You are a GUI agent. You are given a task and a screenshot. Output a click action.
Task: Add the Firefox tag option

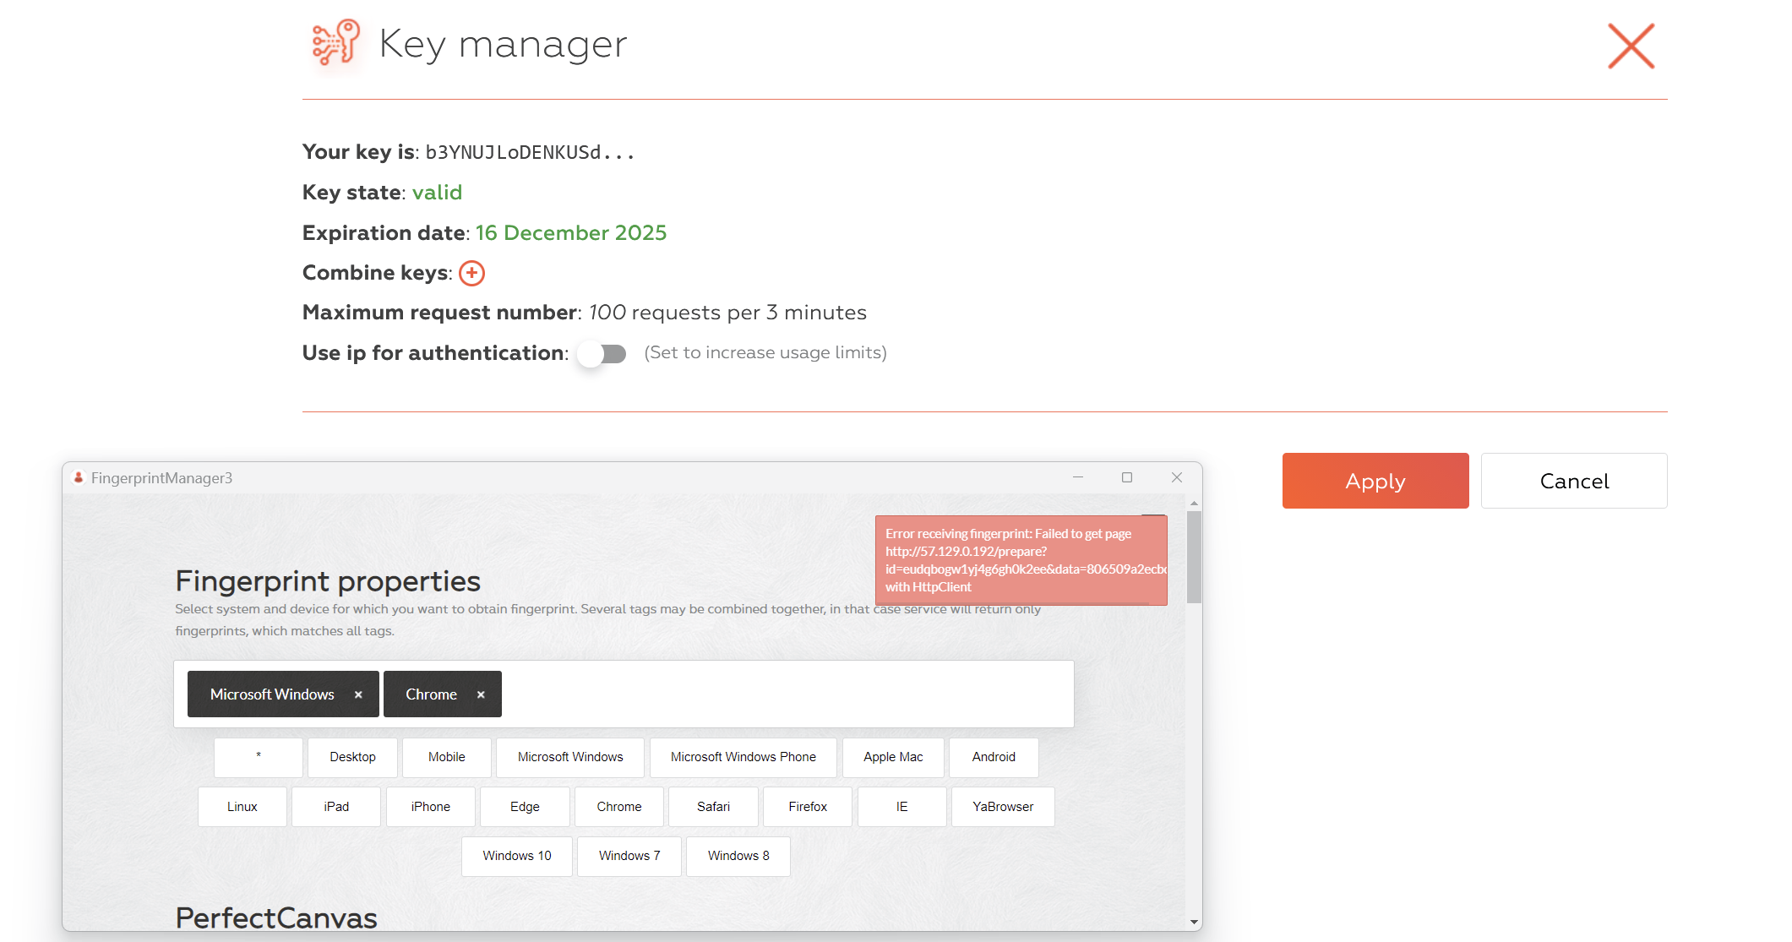(807, 807)
